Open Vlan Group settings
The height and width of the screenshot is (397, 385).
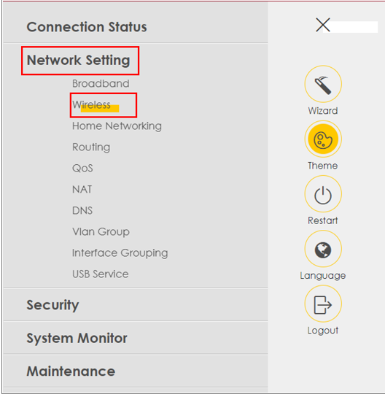[101, 232]
